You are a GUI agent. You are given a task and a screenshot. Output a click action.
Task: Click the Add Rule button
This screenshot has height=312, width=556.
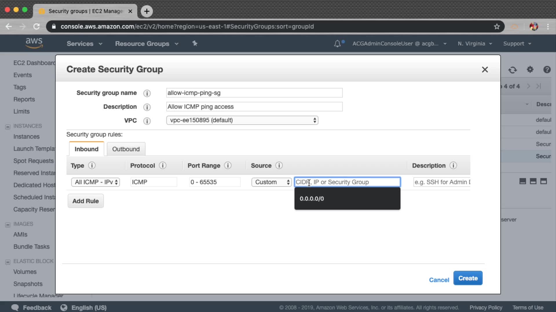click(x=85, y=201)
